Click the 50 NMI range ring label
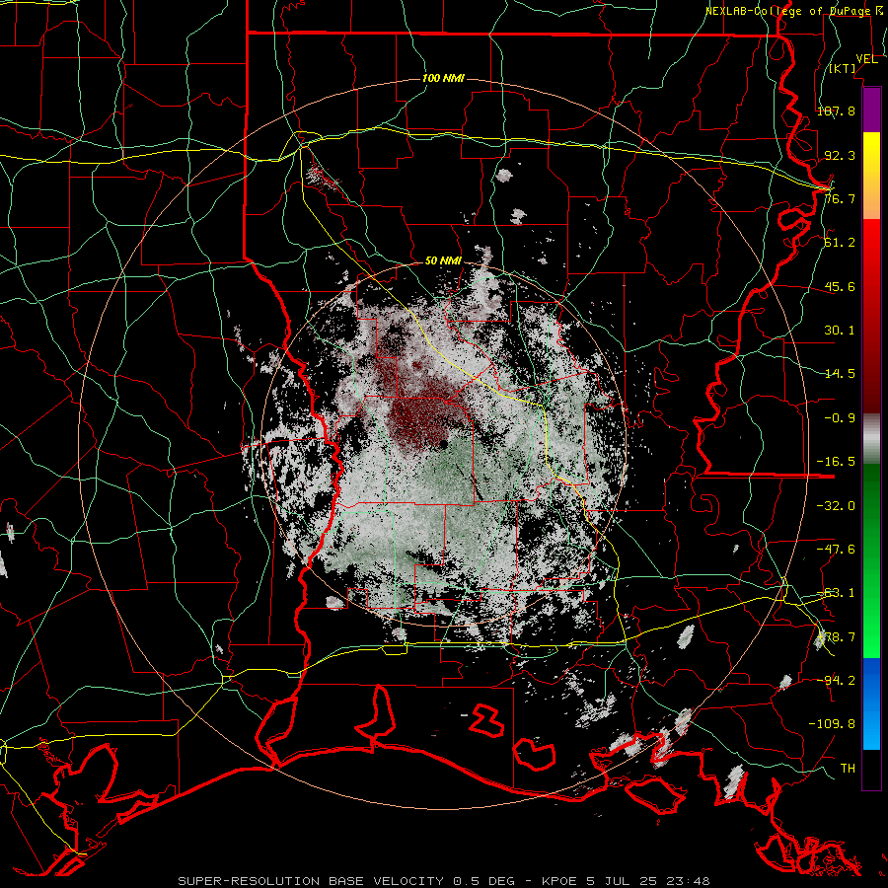This screenshot has width=888, height=888. click(443, 261)
